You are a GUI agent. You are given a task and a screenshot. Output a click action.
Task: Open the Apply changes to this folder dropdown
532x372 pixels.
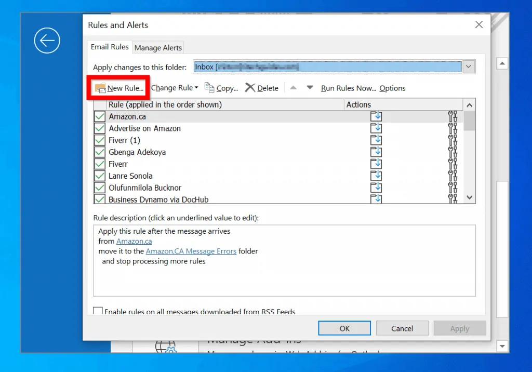(468, 67)
